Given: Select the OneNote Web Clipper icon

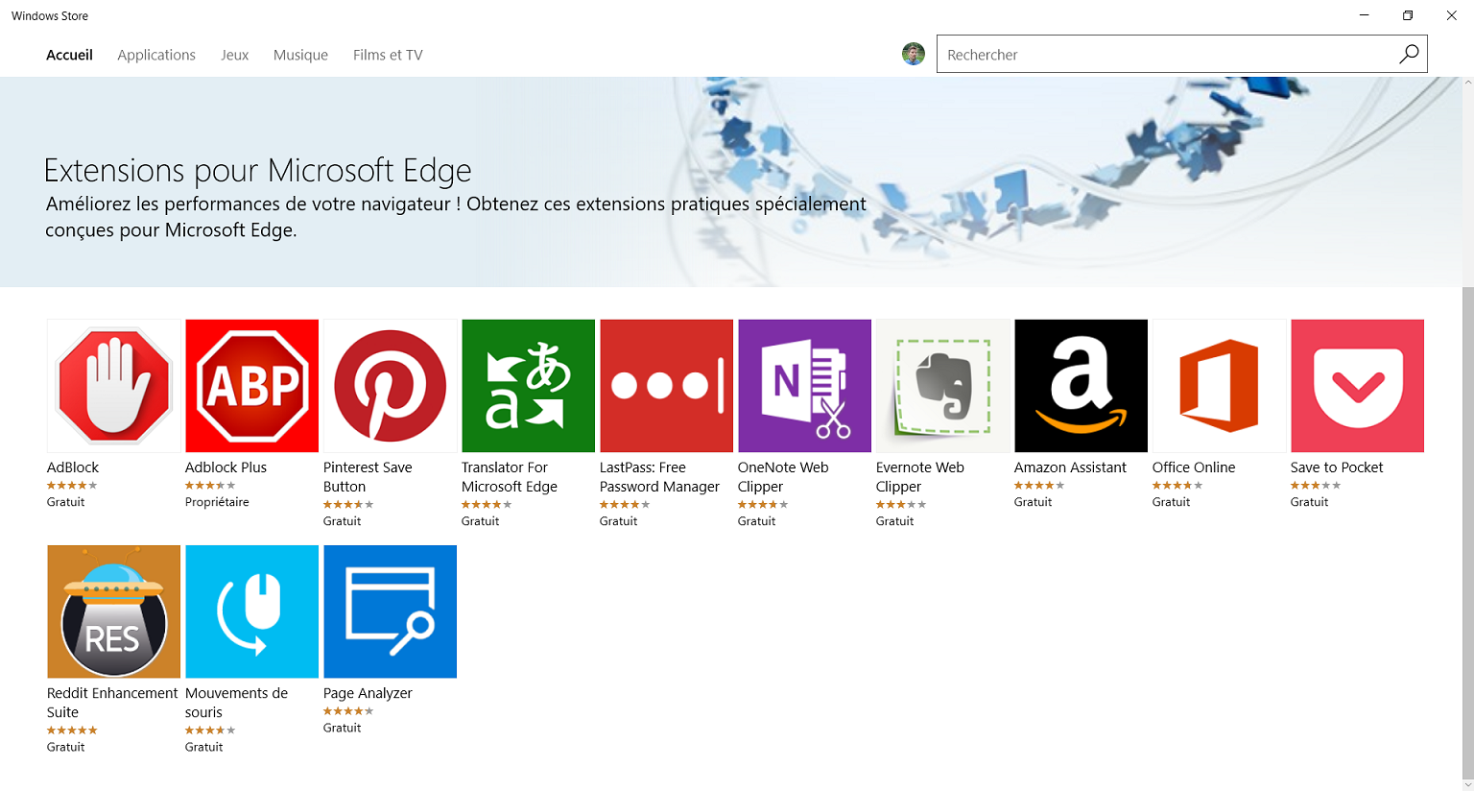Looking at the screenshot, I should coord(804,386).
